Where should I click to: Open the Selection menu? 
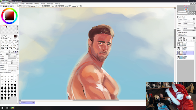point(29,4)
